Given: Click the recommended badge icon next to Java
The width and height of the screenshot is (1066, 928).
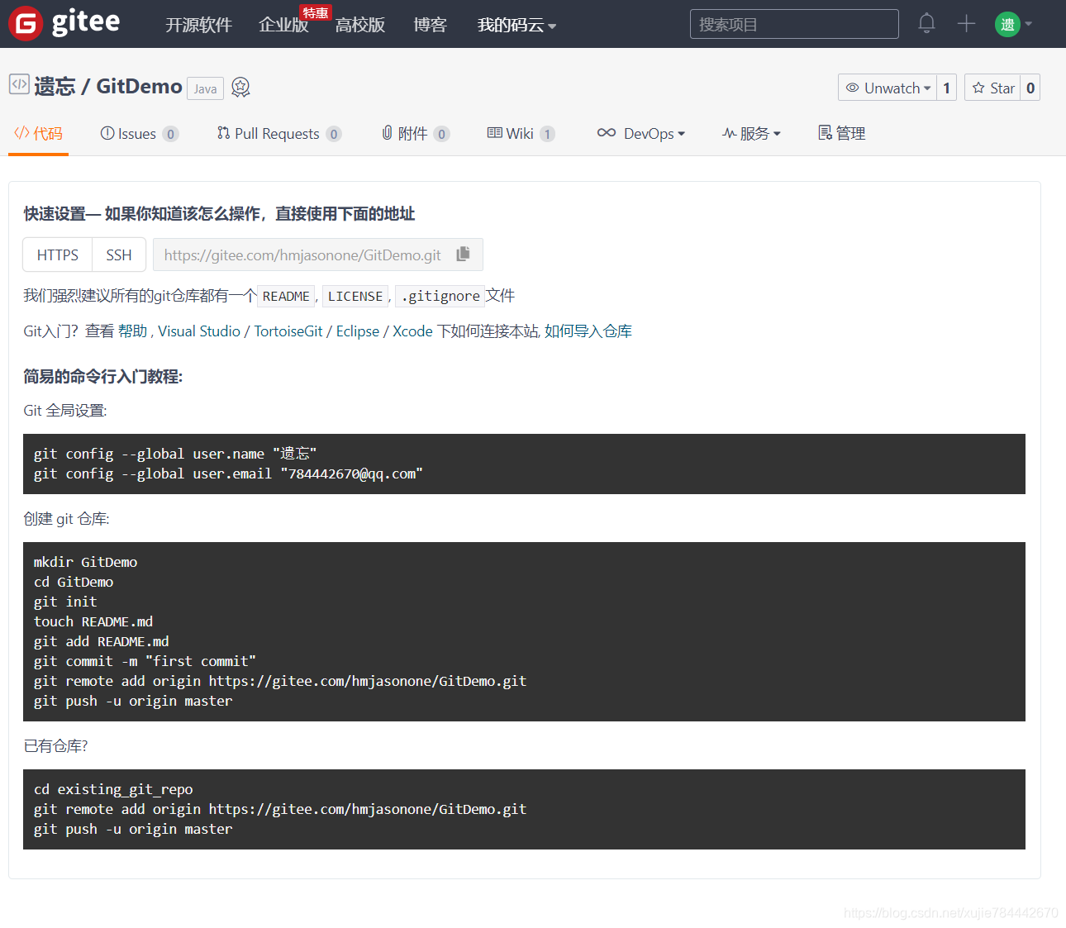Looking at the screenshot, I should (x=240, y=87).
